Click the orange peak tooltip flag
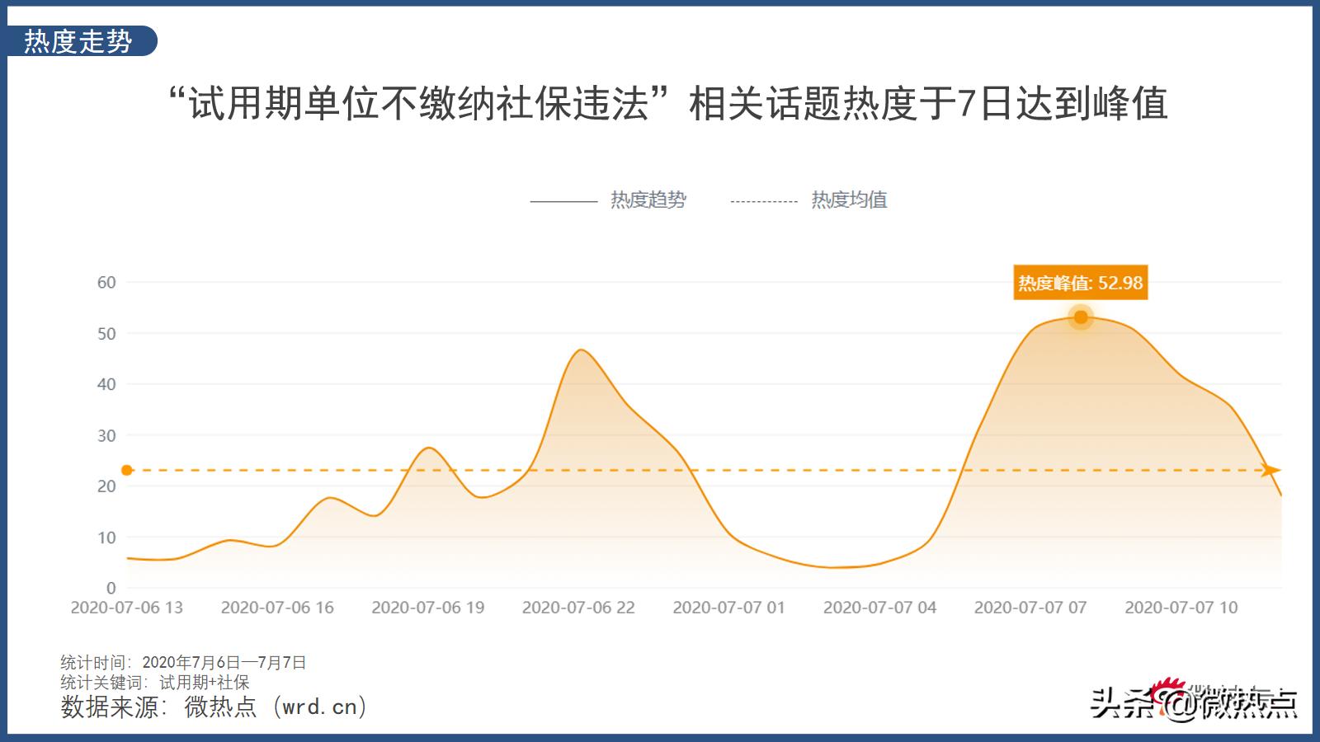 click(1081, 281)
